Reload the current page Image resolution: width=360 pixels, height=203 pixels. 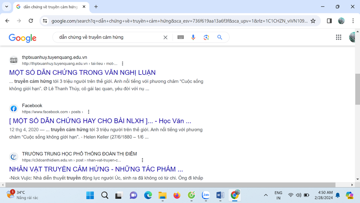pyautogui.click(x=31, y=21)
